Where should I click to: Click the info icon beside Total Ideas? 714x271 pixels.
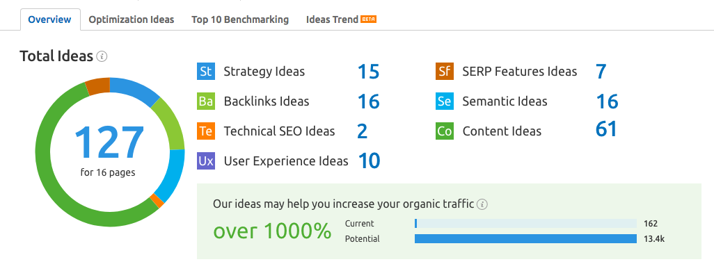[x=102, y=57]
